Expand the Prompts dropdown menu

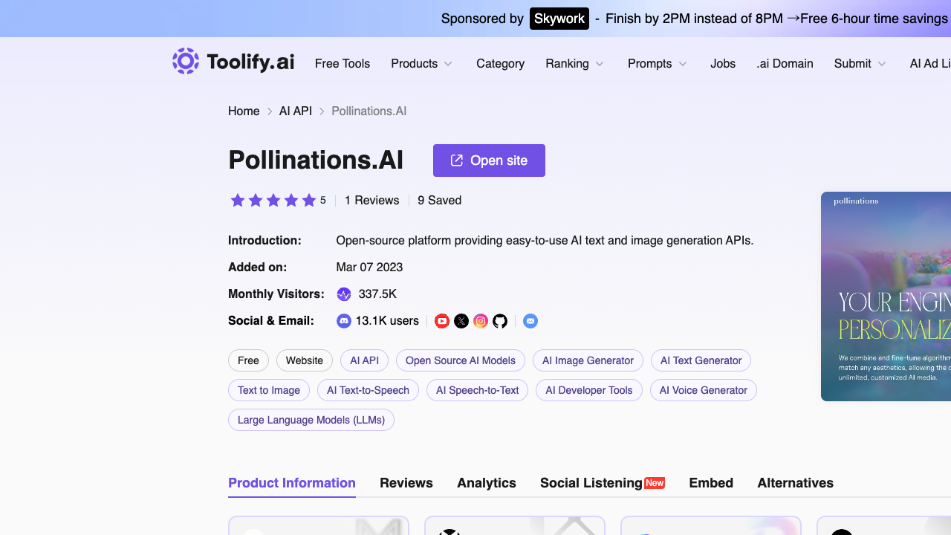pyautogui.click(x=658, y=64)
